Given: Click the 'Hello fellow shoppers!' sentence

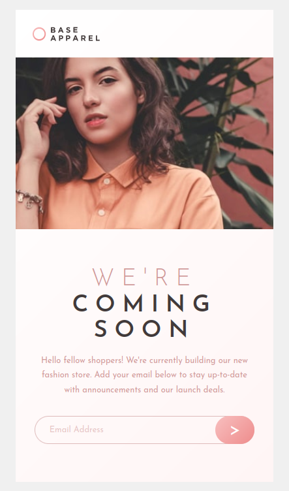Looking at the screenshot, I should (x=83, y=360).
